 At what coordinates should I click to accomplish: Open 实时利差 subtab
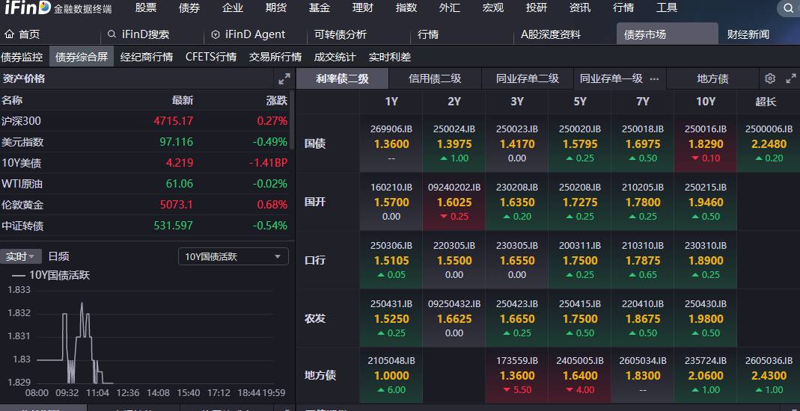click(390, 57)
